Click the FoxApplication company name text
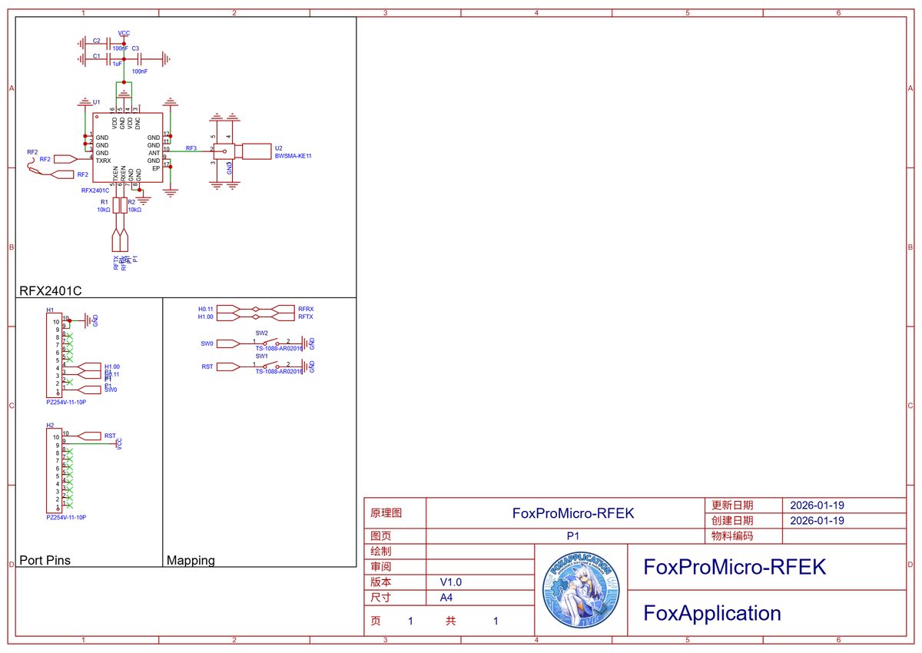Image resolution: width=922 pixels, height=653 pixels. (712, 613)
